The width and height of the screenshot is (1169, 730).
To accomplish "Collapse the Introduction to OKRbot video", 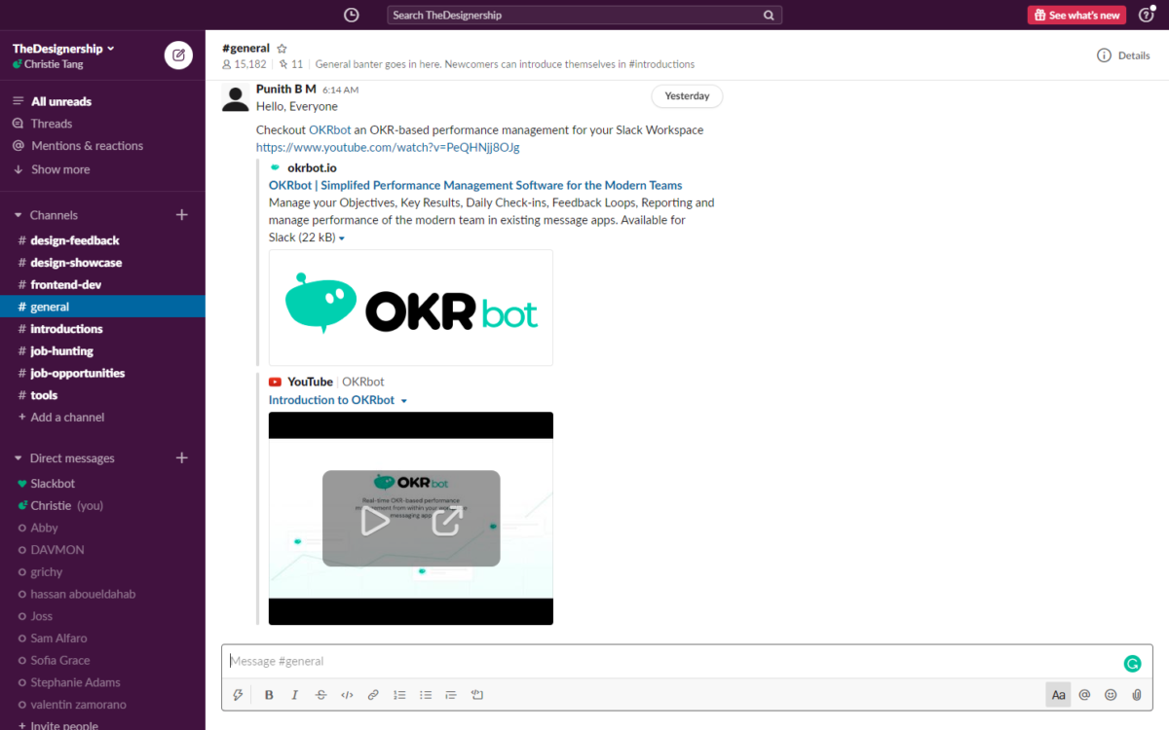I will (403, 401).
